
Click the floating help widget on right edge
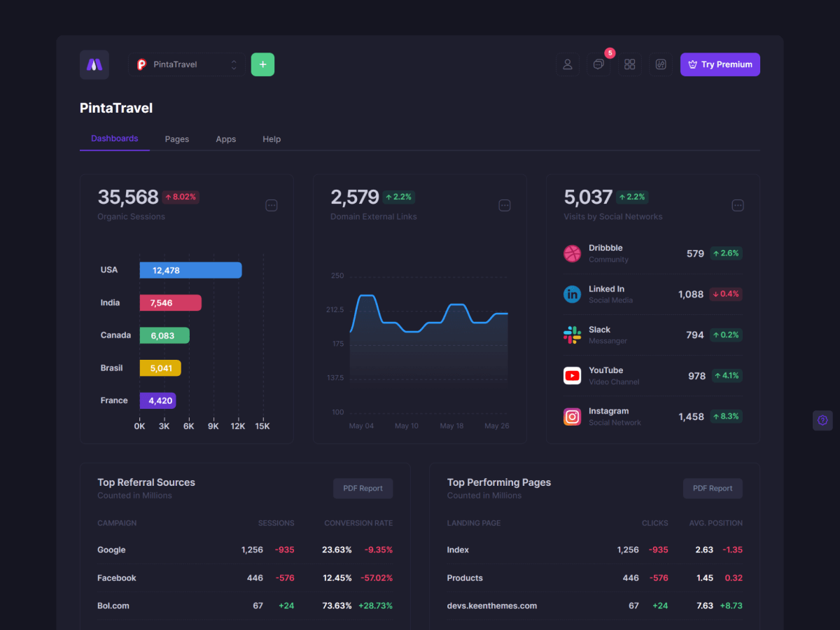click(x=822, y=421)
